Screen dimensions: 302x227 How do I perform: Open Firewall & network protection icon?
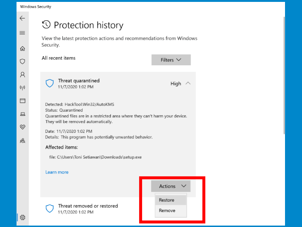(x=22, y=87)
